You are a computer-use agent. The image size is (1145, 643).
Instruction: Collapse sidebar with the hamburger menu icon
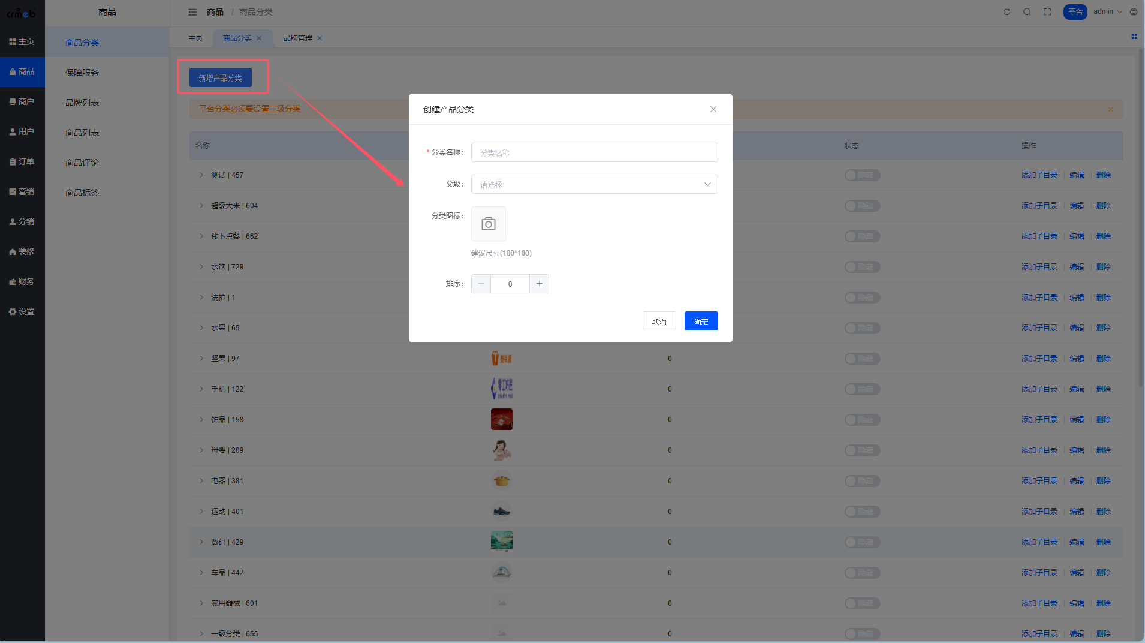pos(192,12)
